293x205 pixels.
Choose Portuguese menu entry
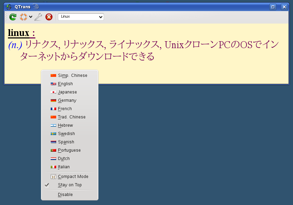[70, 150]
